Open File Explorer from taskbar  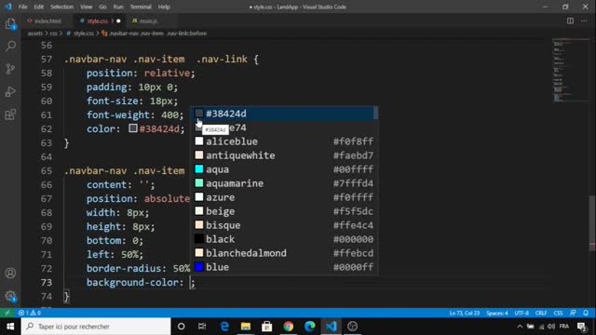(246, 327)
